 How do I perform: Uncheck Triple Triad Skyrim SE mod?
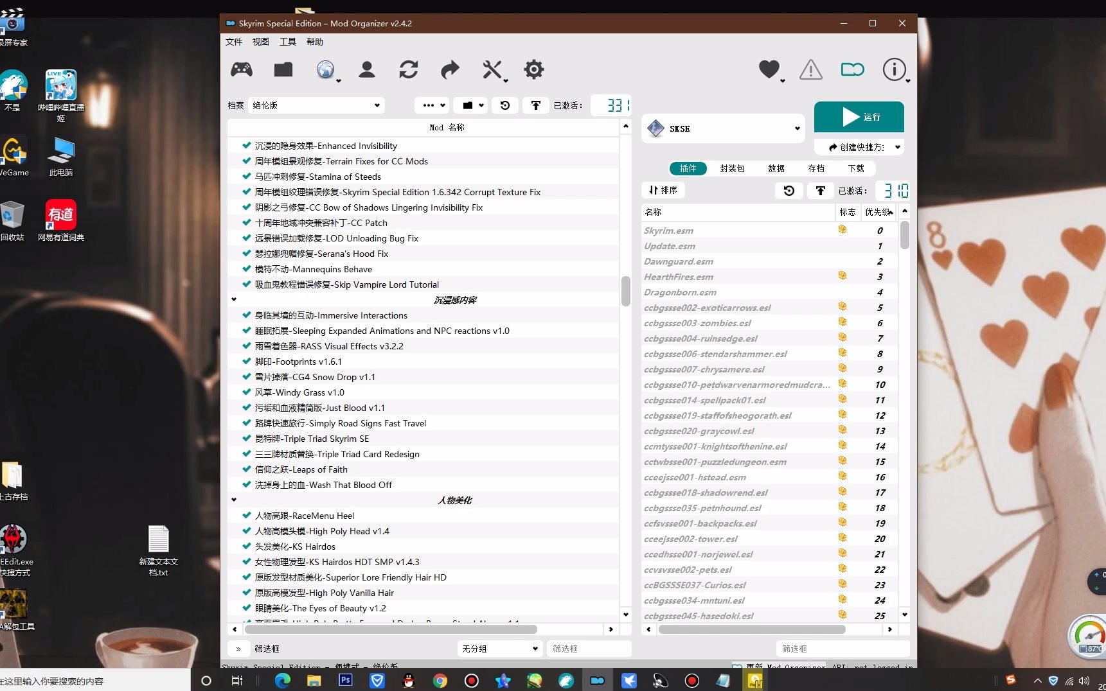(246, 439)
